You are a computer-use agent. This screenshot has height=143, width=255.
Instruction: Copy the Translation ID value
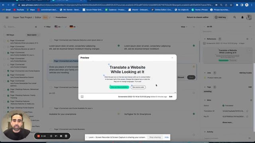[247, 111]
